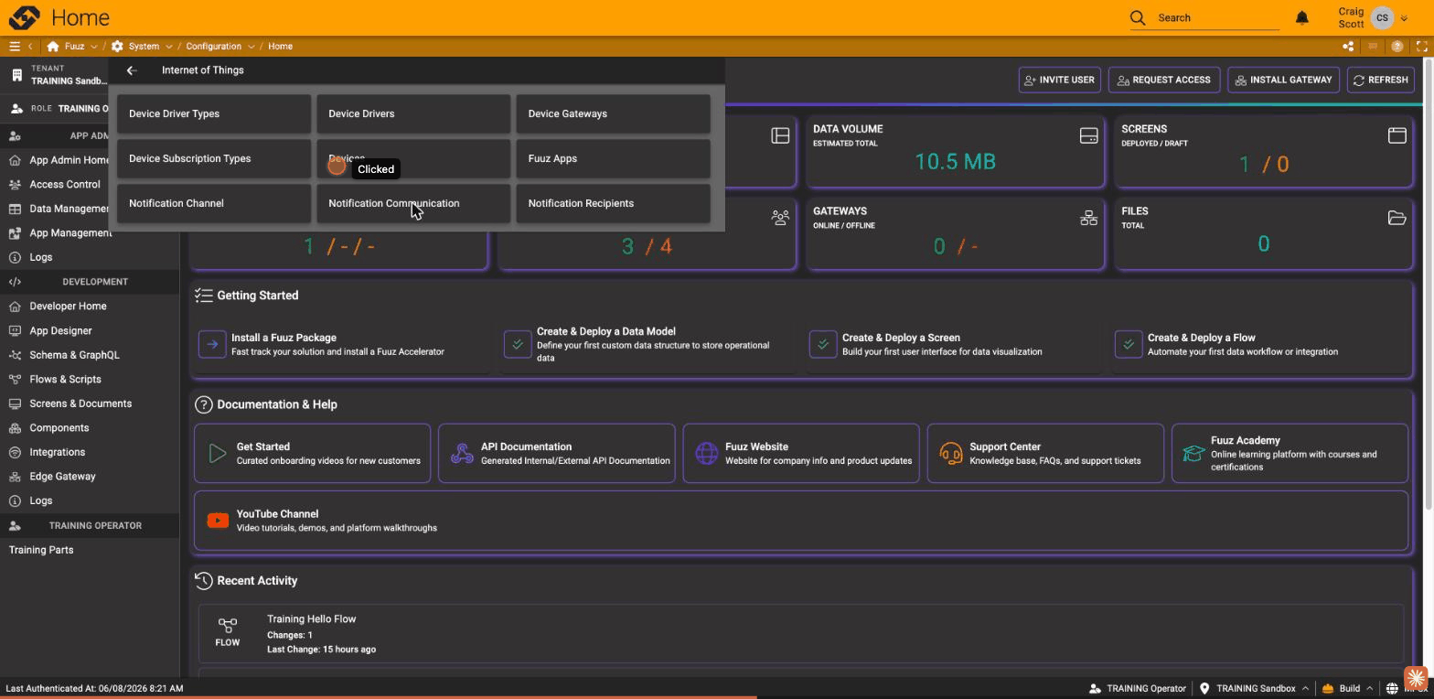The width and height of the screenshot is (1434, 699).
Task: Click the gear icon beside System breadcrumb
Action: [x=117, y=46]
